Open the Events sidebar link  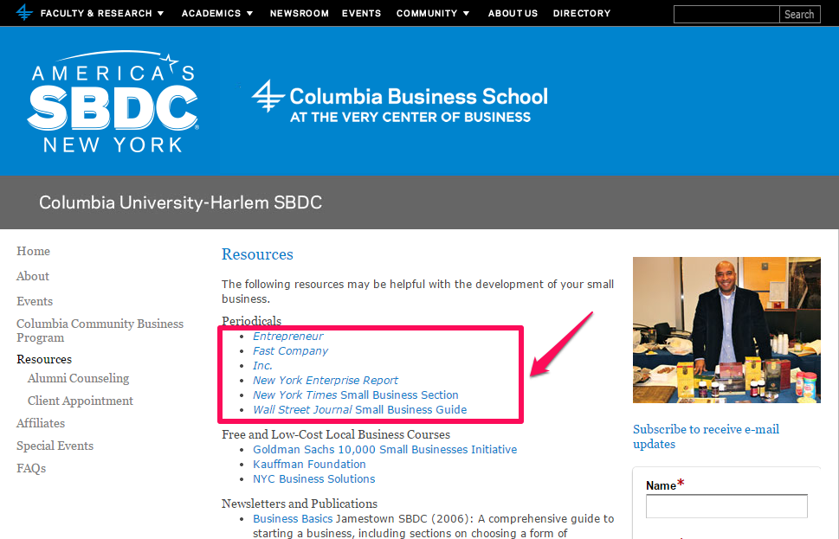coord(35,302)
